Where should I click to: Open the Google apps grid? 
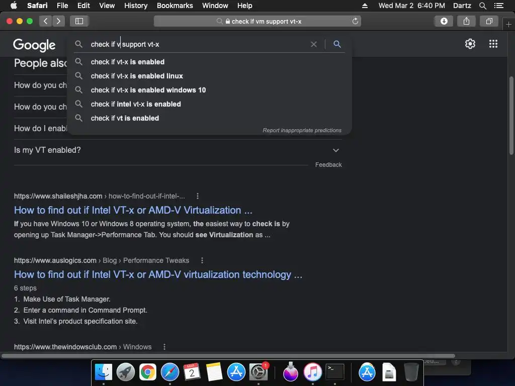click(493, 44)
